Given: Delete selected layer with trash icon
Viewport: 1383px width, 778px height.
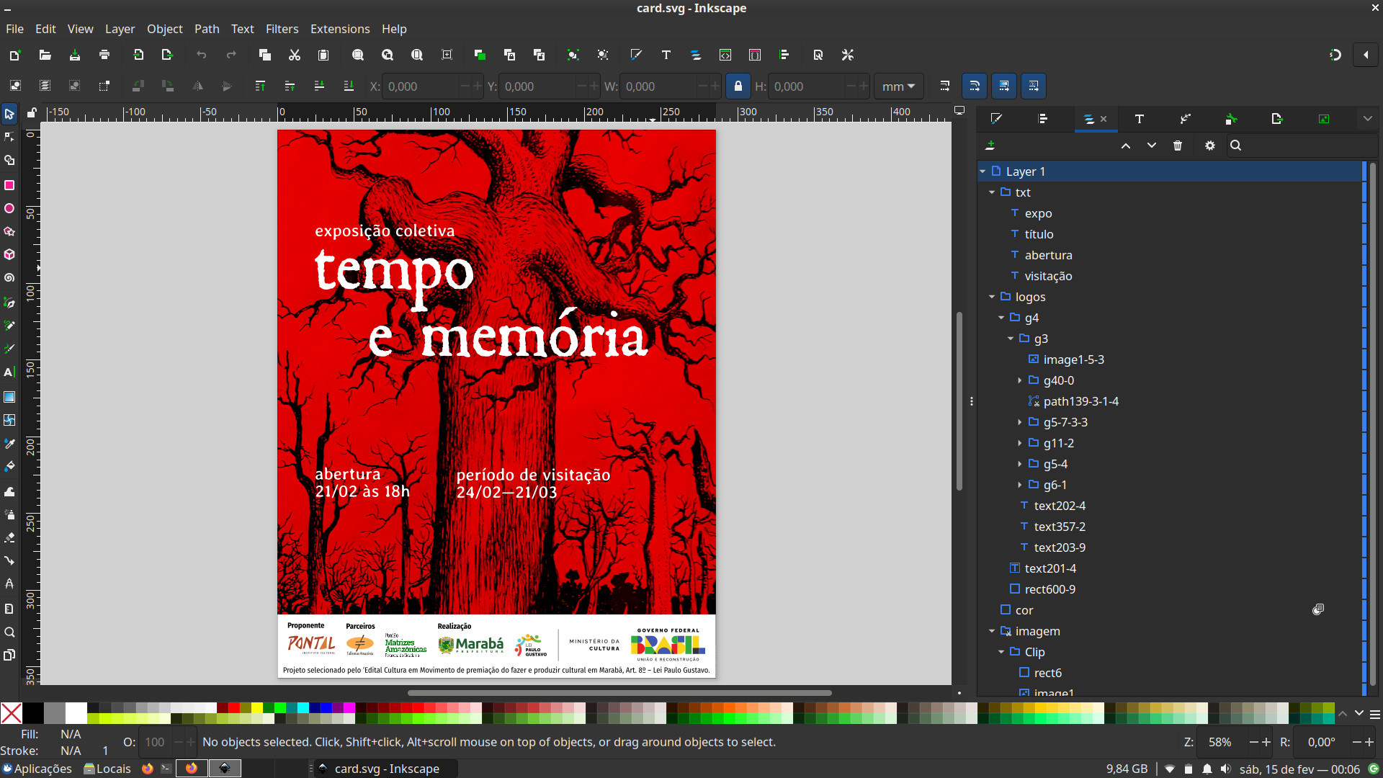Looking at the screenshot, I should [1178, 146].
